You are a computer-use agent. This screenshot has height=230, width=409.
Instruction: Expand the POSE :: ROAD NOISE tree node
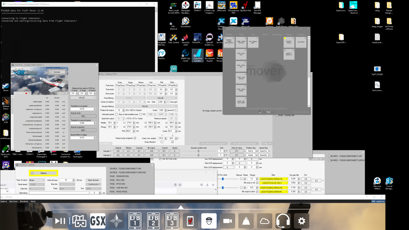[108, 192]
